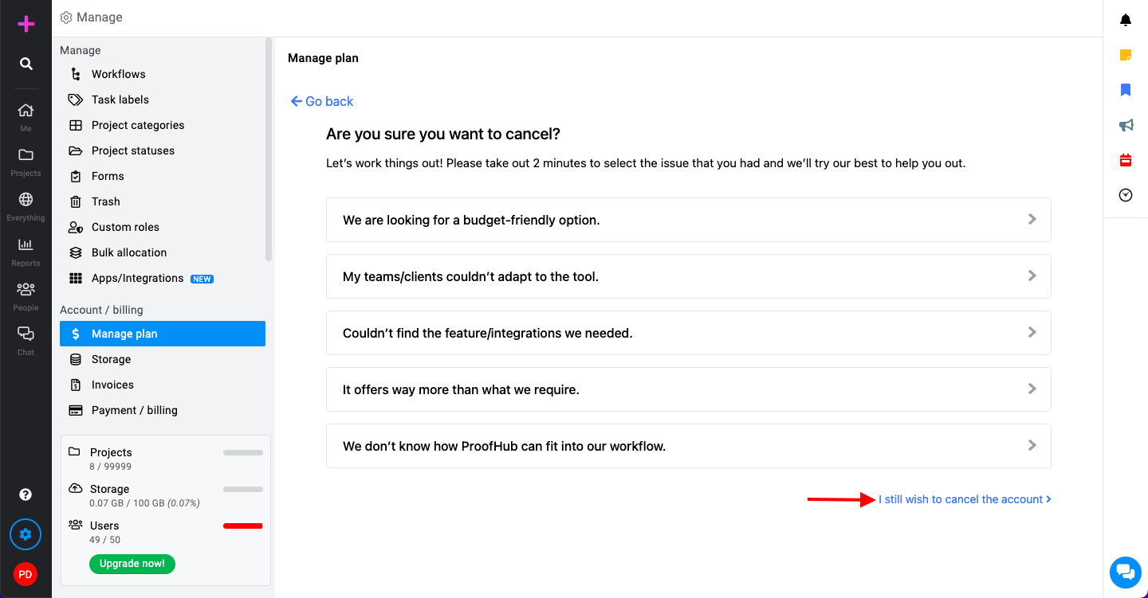This screenshot has width=1148, height=598.
Task: Expand "My teams/clients couldn't adapt" reason
Action: 689,276
